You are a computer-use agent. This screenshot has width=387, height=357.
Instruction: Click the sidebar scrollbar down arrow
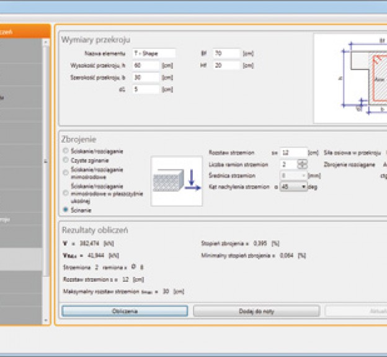pos(45,320)
